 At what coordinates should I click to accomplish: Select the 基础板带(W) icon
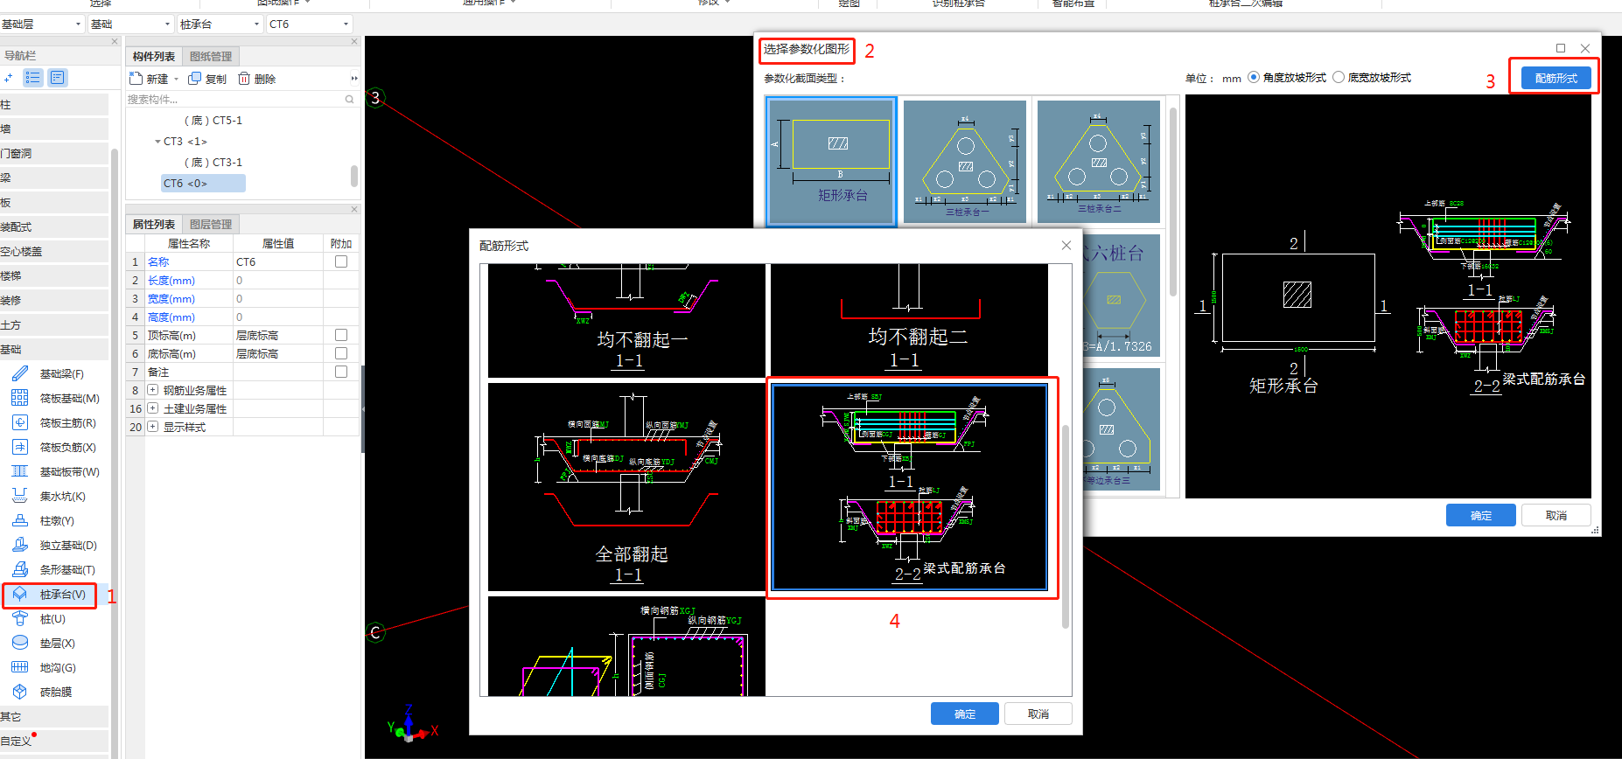point(20,471)
